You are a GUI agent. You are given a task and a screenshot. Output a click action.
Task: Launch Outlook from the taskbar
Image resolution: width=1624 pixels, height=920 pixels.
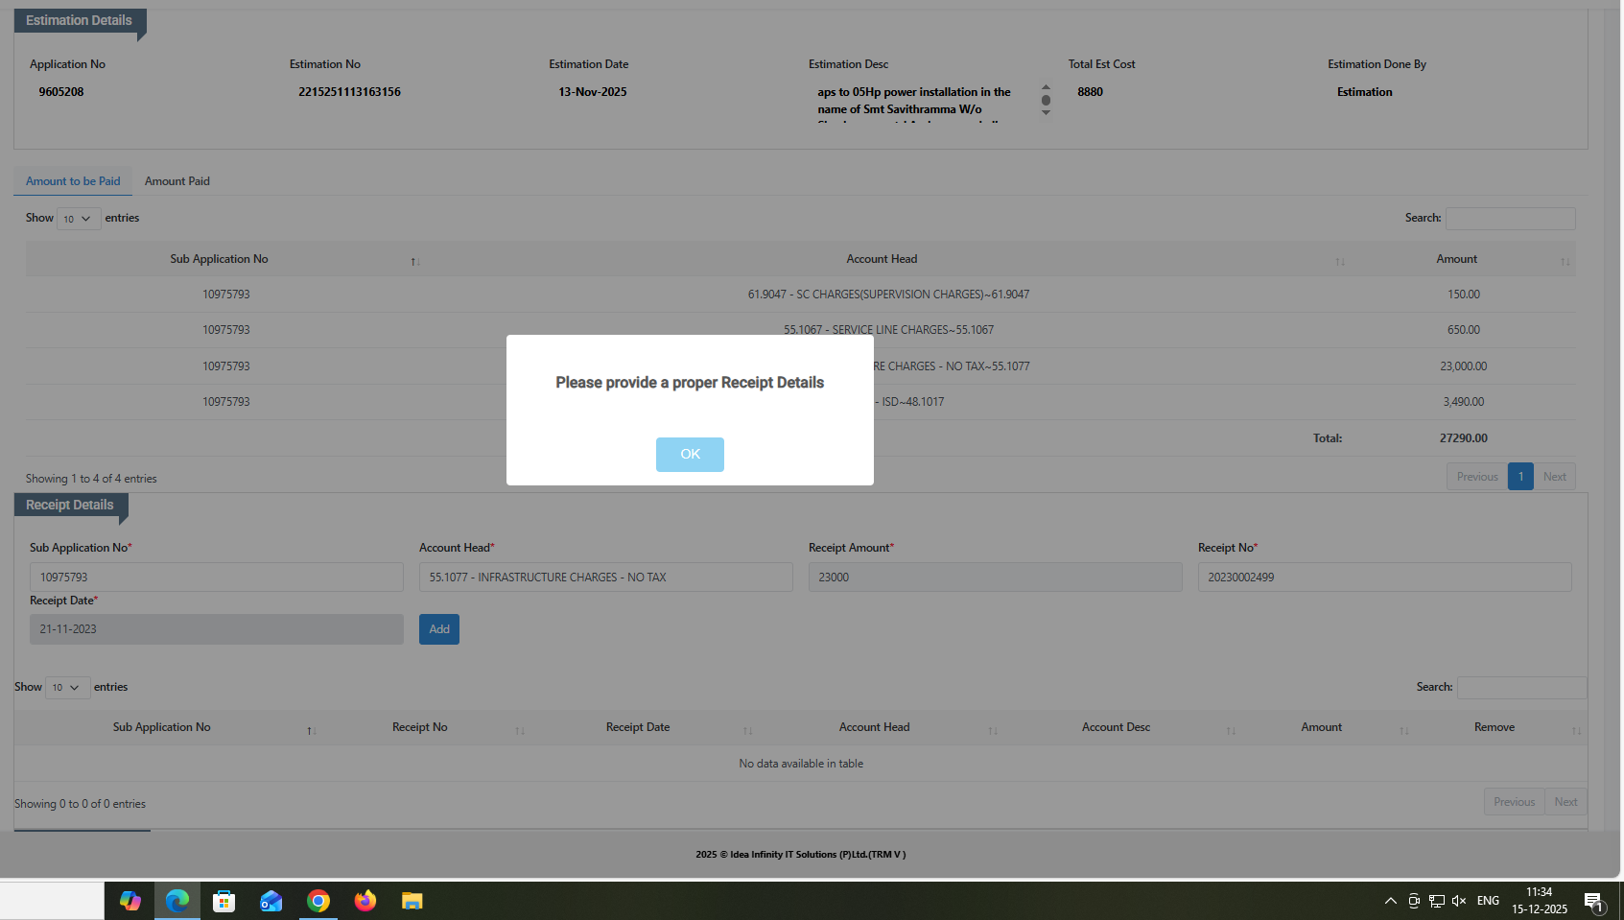(x=271, y=901)
